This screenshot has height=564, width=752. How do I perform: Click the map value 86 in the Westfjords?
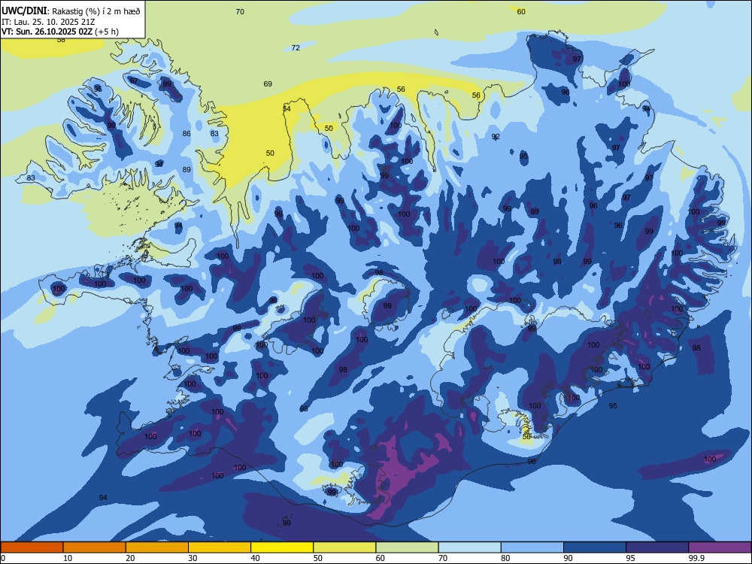point(186,134)
